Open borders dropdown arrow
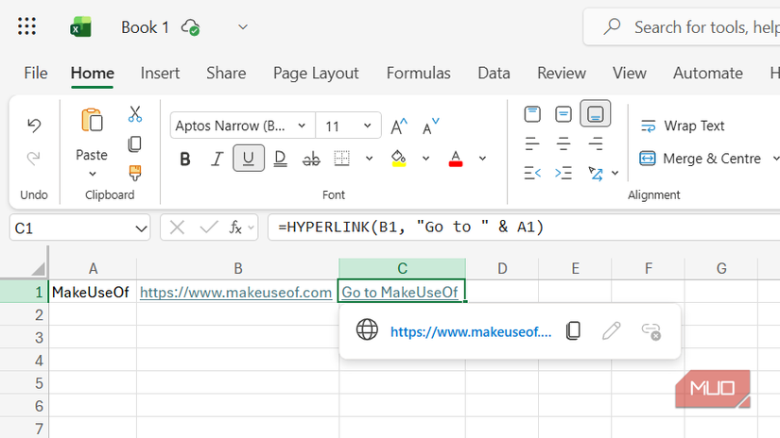 [x=369, y=159]
